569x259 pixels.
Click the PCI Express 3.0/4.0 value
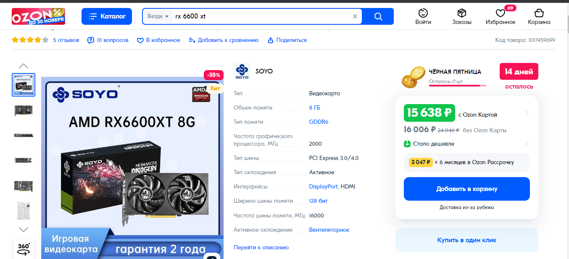pos(334,158)
